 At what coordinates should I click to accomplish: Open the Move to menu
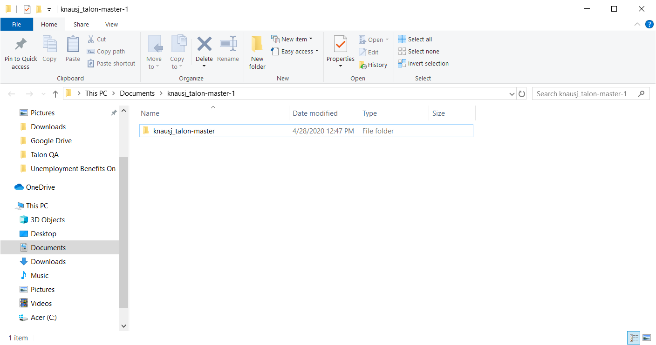point(154,53)
